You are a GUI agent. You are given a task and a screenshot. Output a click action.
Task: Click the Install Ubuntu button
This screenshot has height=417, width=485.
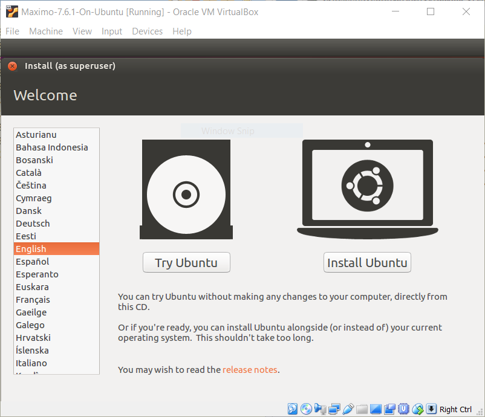[x=367, y=262]
